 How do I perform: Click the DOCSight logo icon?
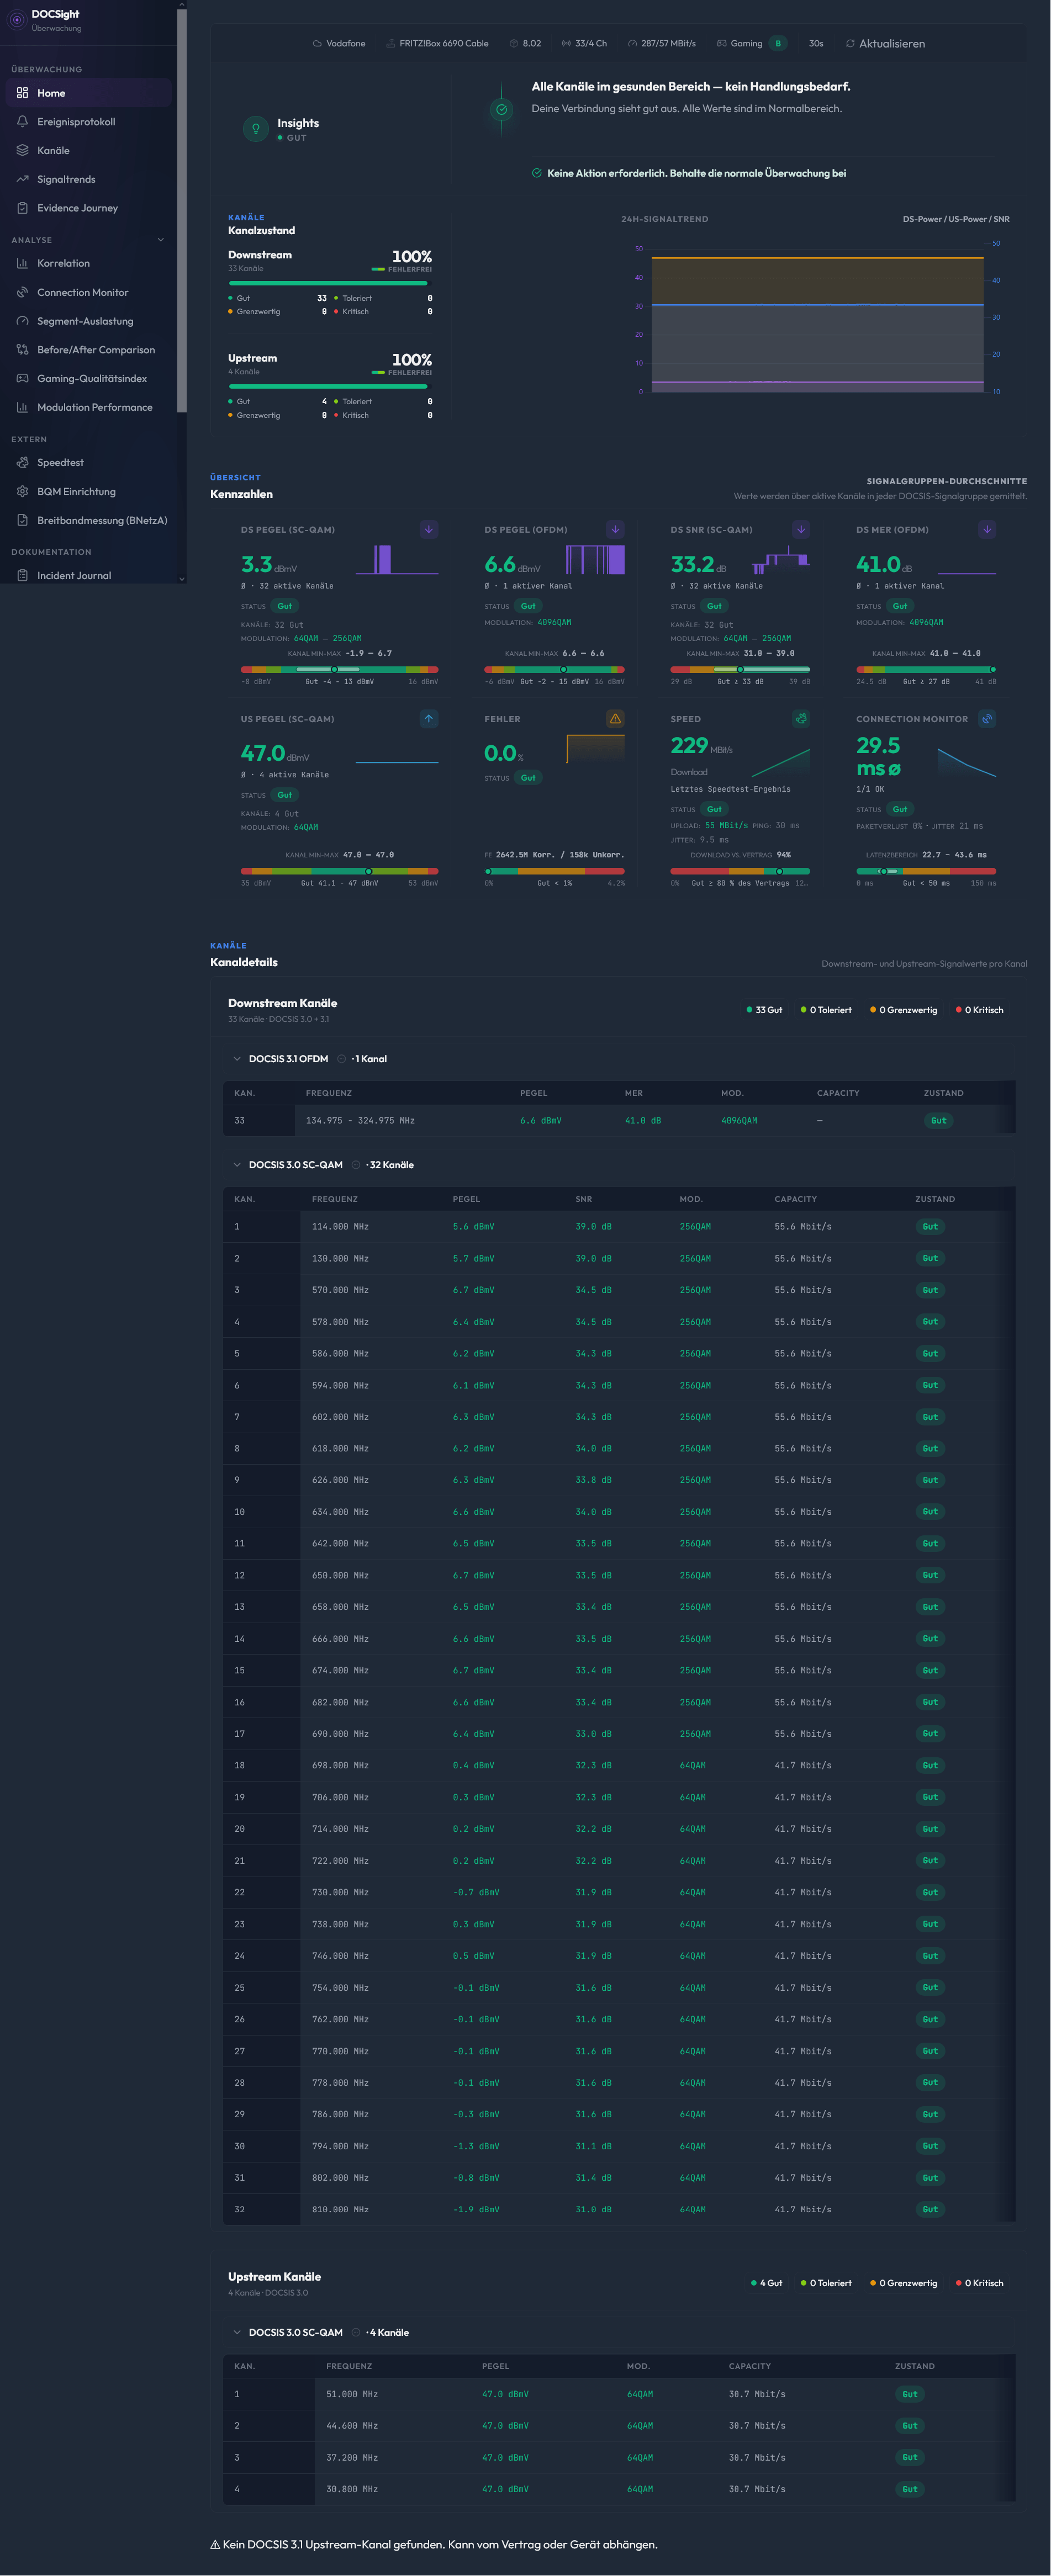(x=16, y=20)
